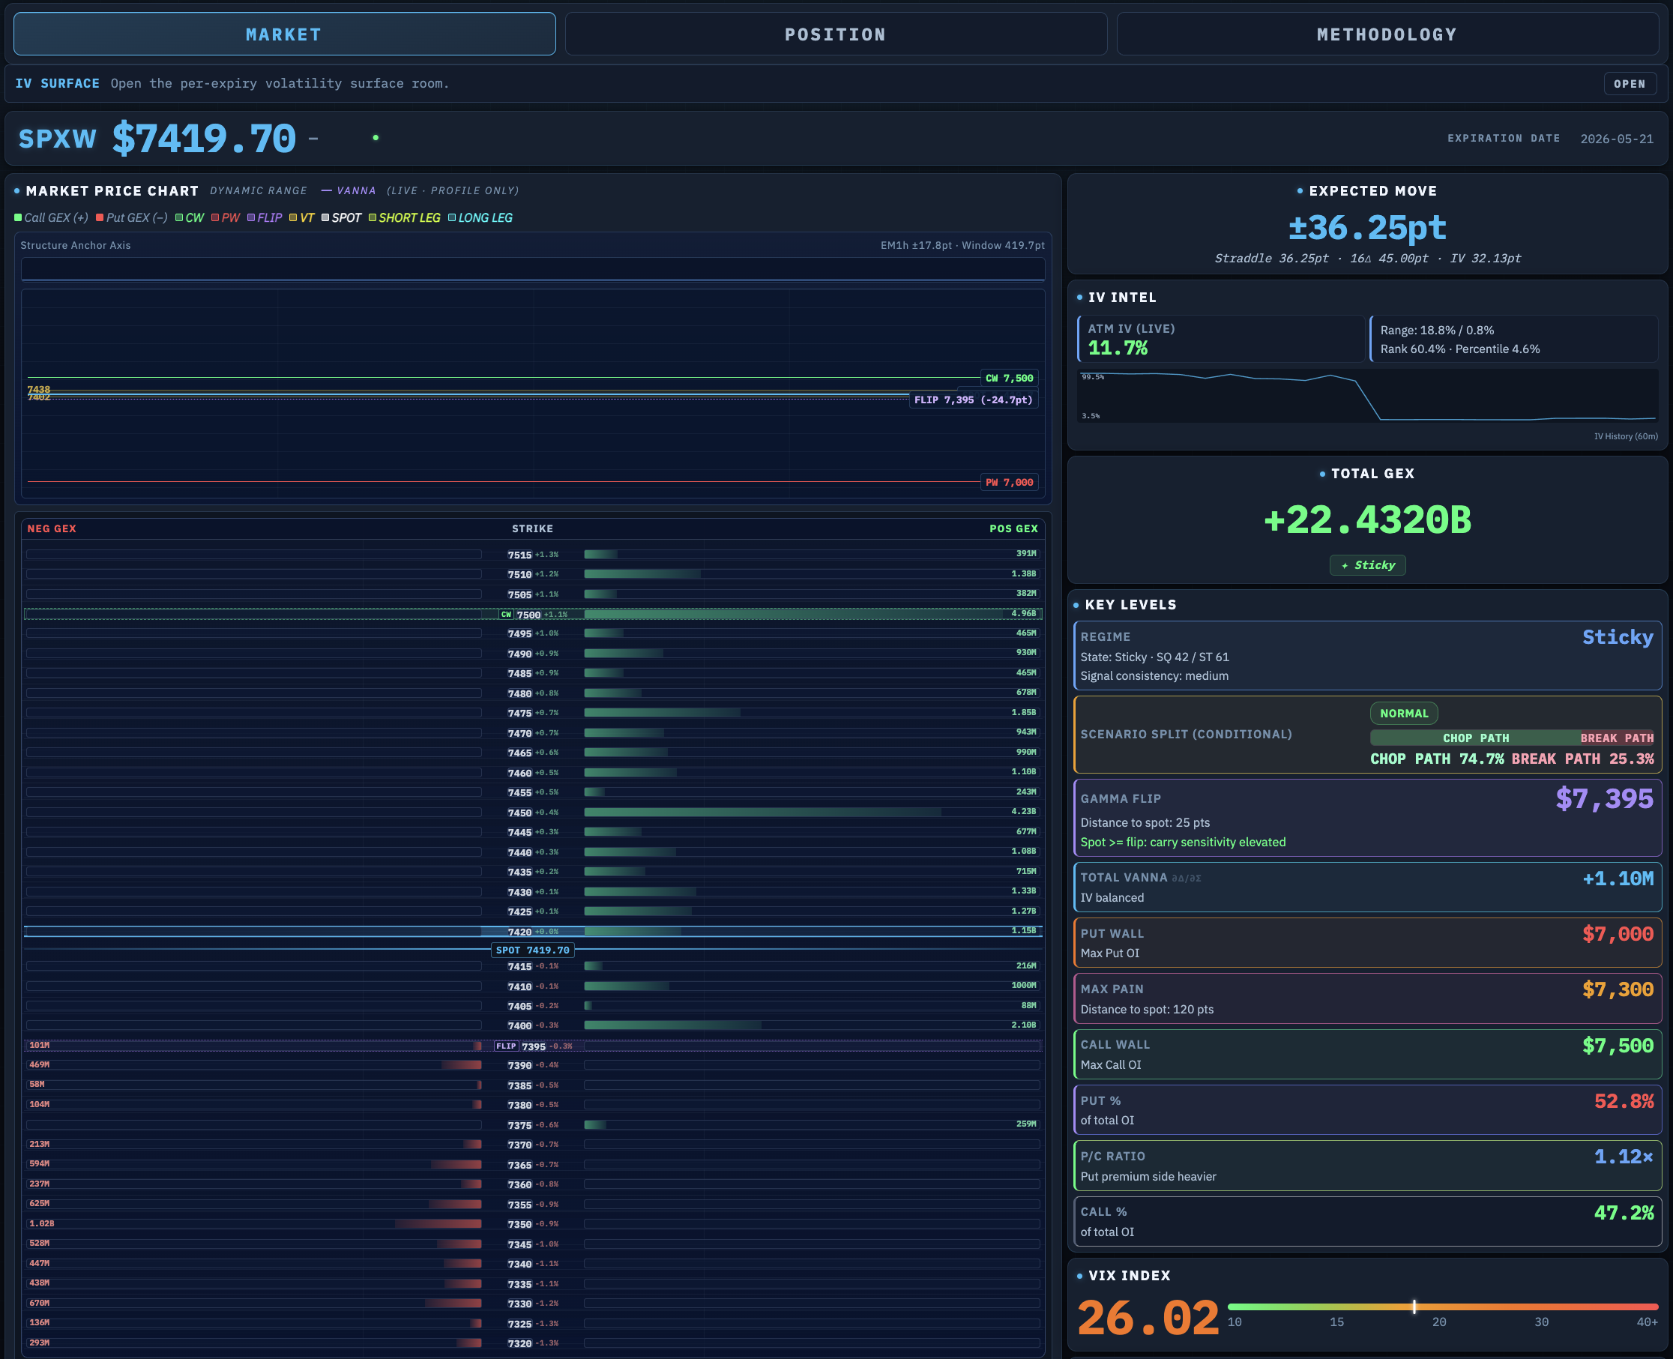Select the 7320 strike row
The image size is (1673, 1359).
tap(533, 1343)
